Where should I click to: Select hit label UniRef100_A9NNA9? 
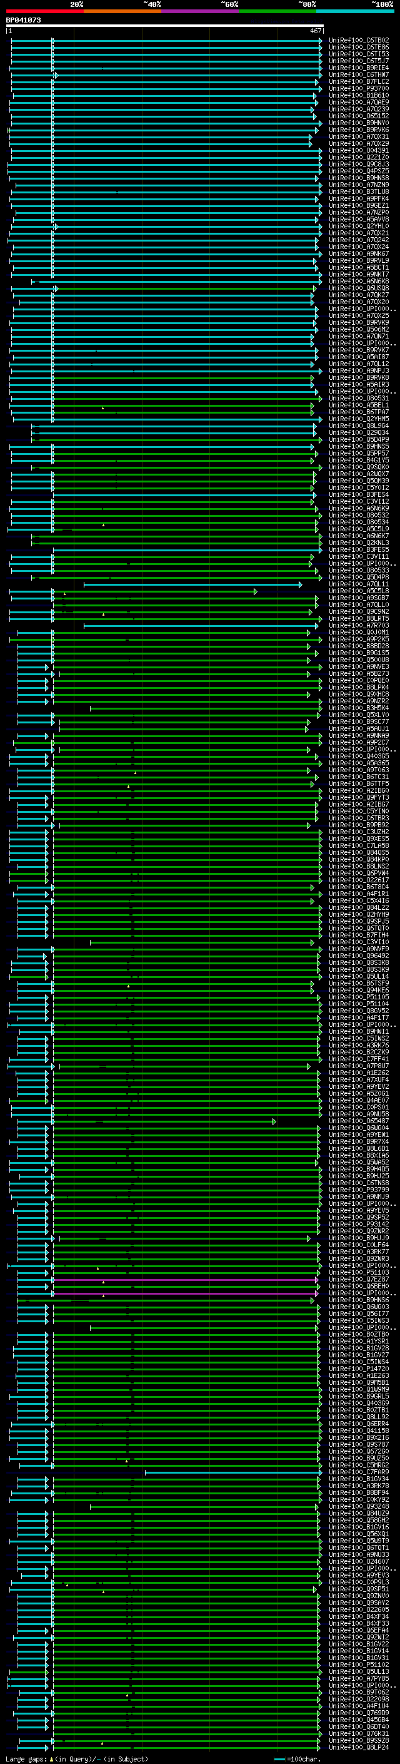click(x=359, y=735)
